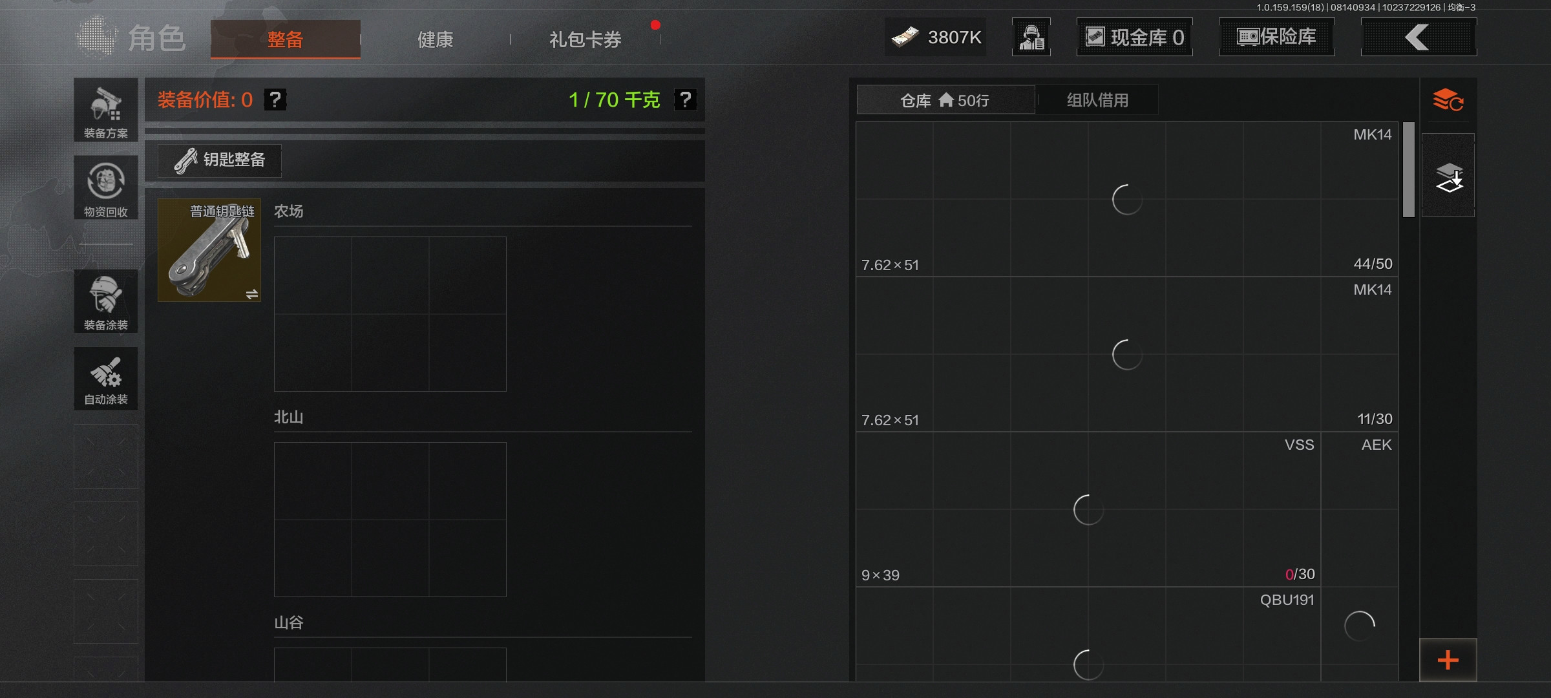Select the 整备 tab

(286, 39)
